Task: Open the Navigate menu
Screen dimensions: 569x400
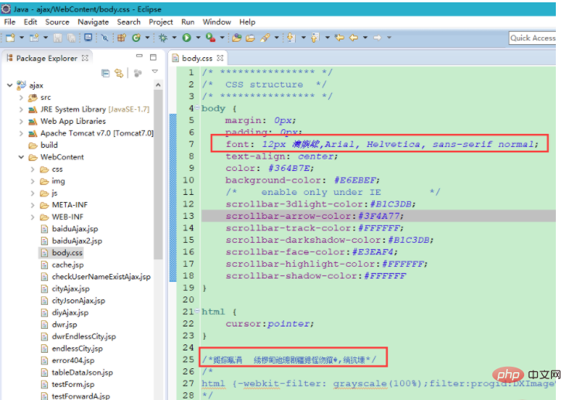Action: point(93,22)
